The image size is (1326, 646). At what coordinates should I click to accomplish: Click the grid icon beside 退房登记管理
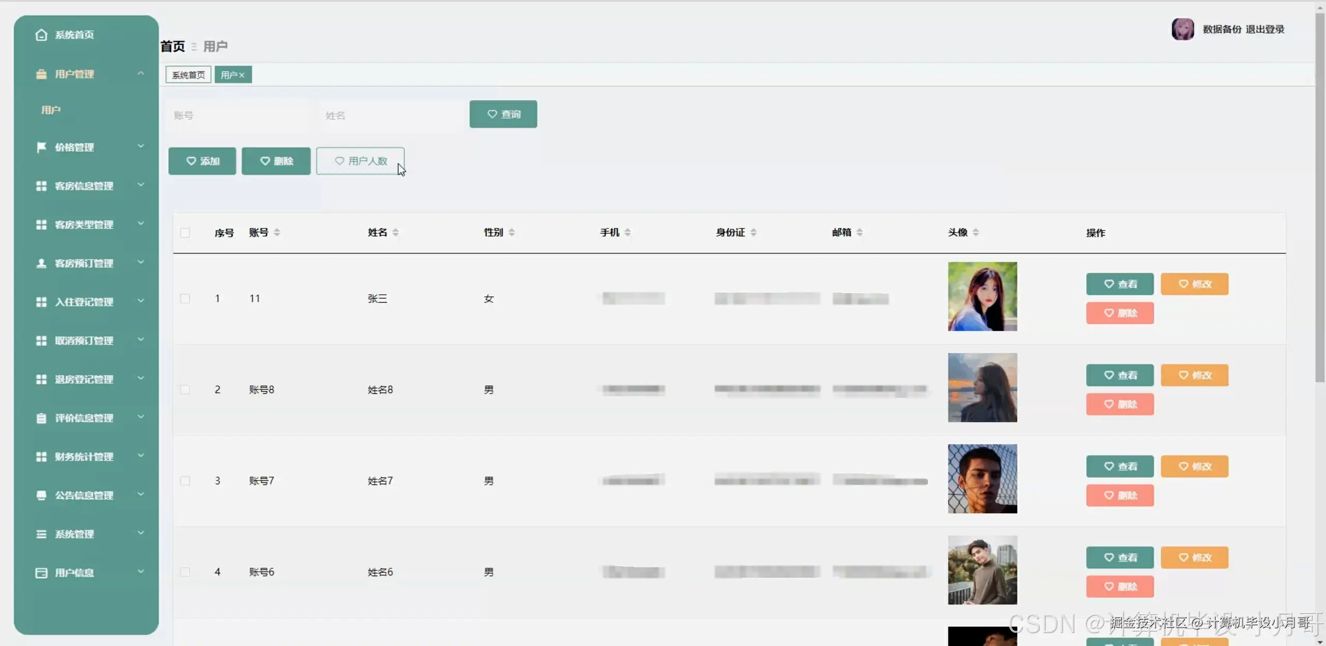point(41,379)
